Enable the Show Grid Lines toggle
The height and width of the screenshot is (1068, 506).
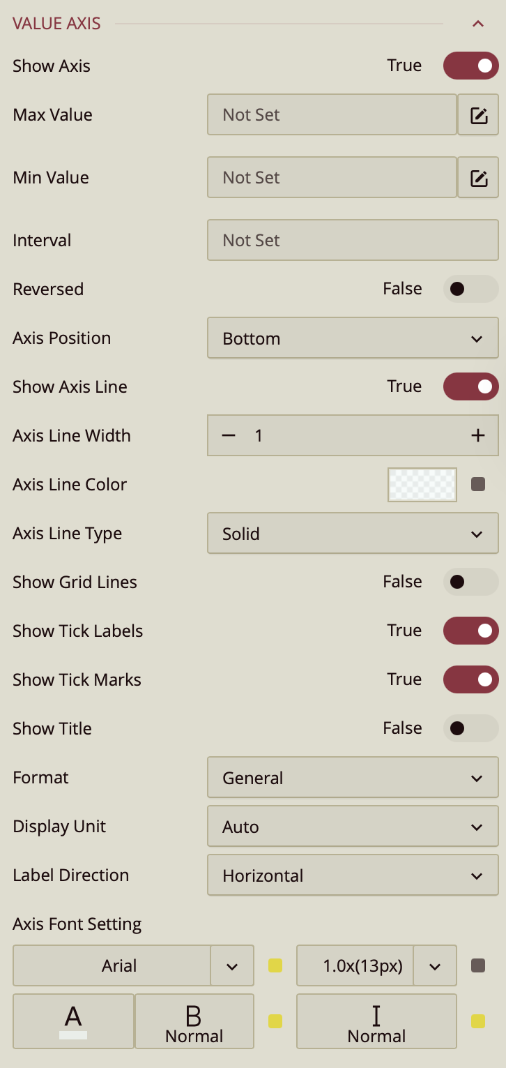471,582
